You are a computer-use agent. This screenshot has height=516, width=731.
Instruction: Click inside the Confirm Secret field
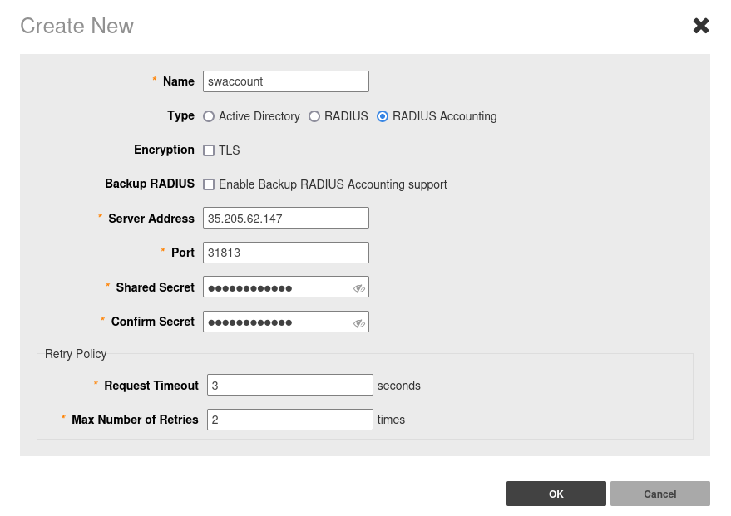[x=277, y=322]
